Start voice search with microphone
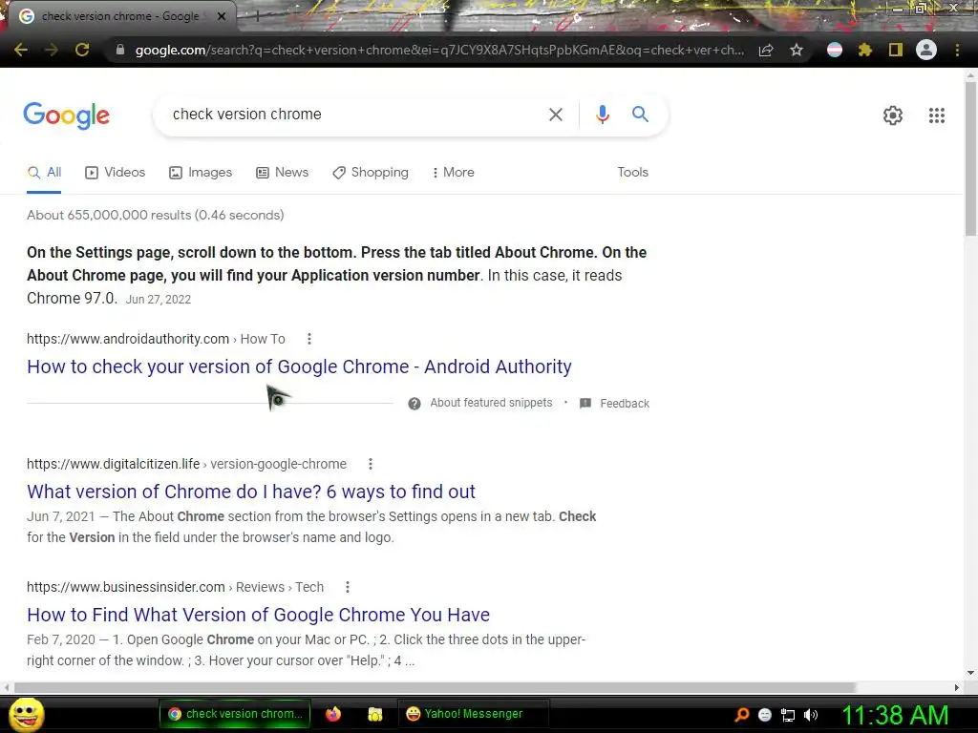The image size is (978, 733). (x=602, y=115)
